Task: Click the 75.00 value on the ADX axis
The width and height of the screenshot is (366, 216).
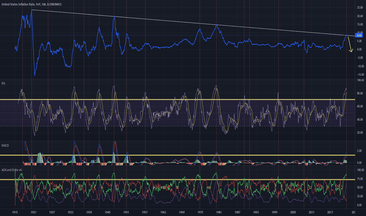Action: 360,179
